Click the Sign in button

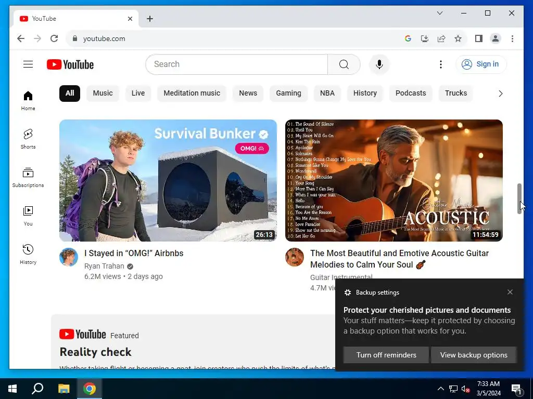[x=481, y=64]
